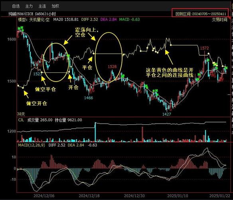Viewport: 233px width, 200px height.
Task: Click the backtest range 20240705~20250411 label
Action: [x=201, y=14]
